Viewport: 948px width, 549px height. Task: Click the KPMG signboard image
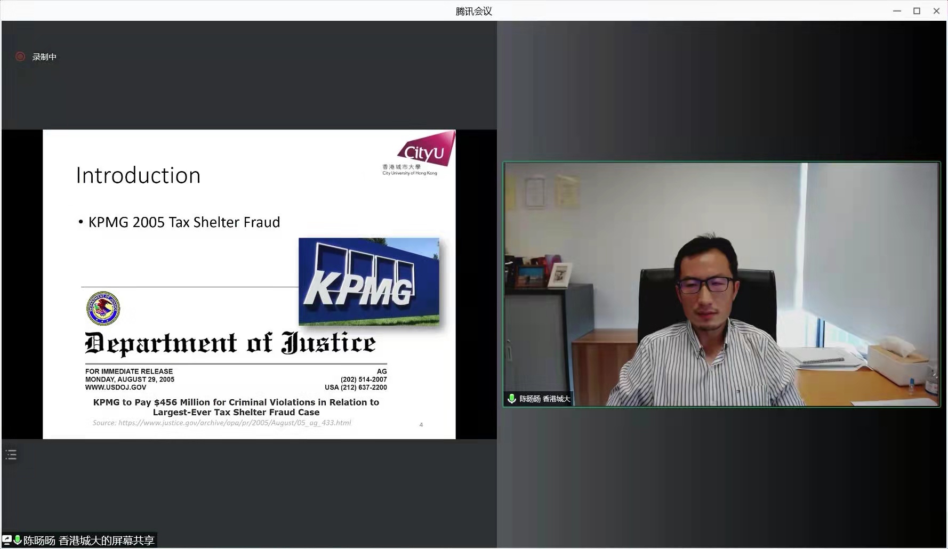368,281
